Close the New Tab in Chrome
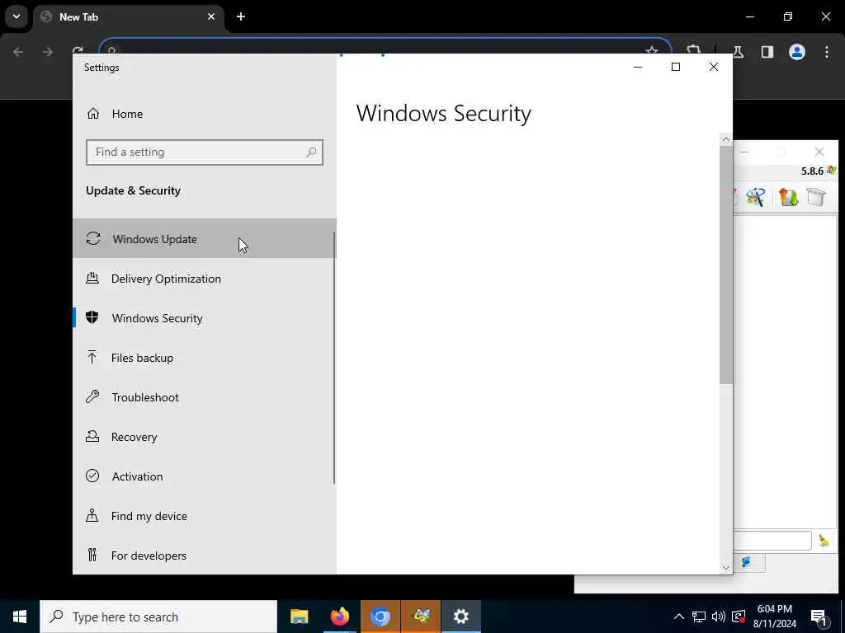 (211, 16)
